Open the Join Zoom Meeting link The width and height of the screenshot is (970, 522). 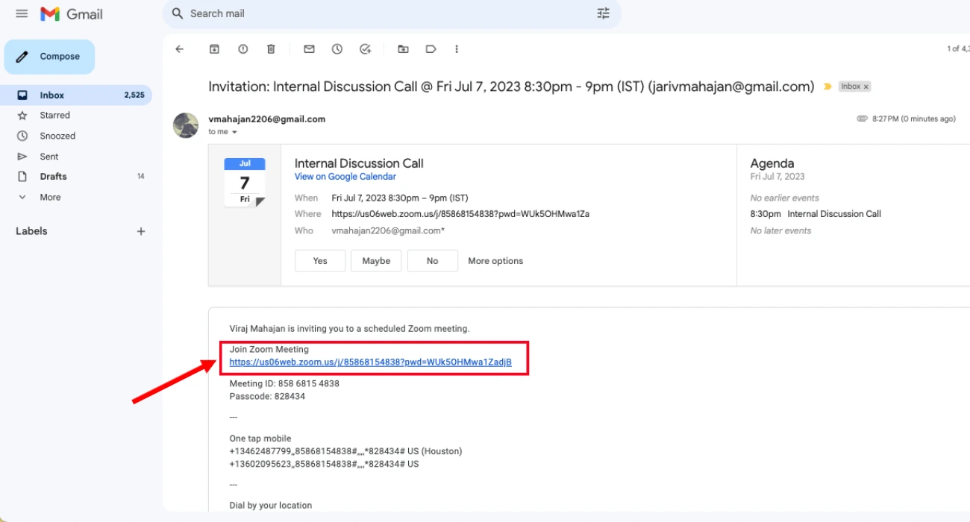click(370, 362)
